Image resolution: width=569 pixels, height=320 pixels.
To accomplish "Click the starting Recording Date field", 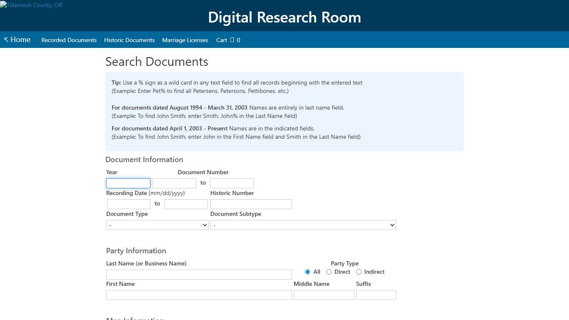I will 128,204.
